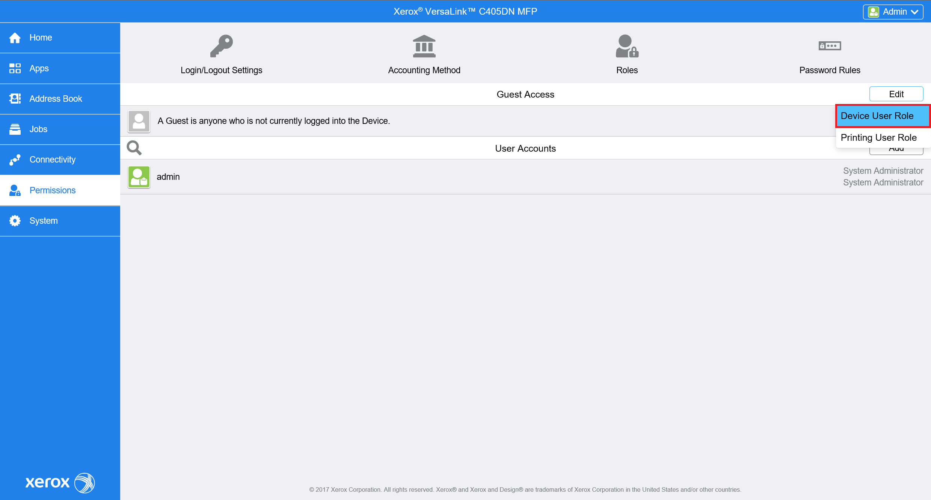Click the Xerox logo in sidebar
This screenshot has width=931, height=500.
(x=60, y=482)
